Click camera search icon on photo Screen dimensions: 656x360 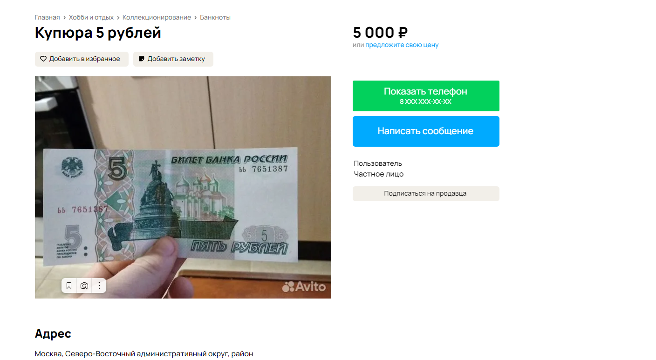click(x=84, y=285)
